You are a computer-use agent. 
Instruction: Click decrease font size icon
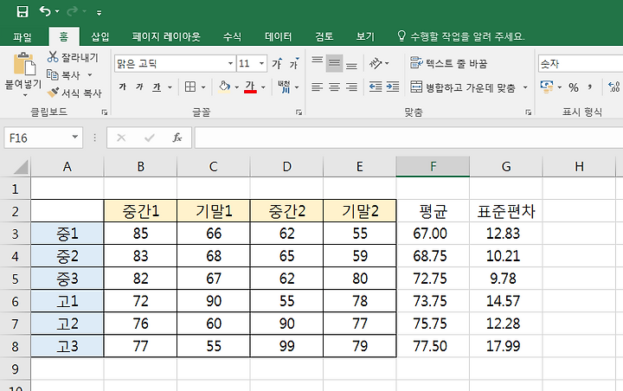(x=294, y=63)
